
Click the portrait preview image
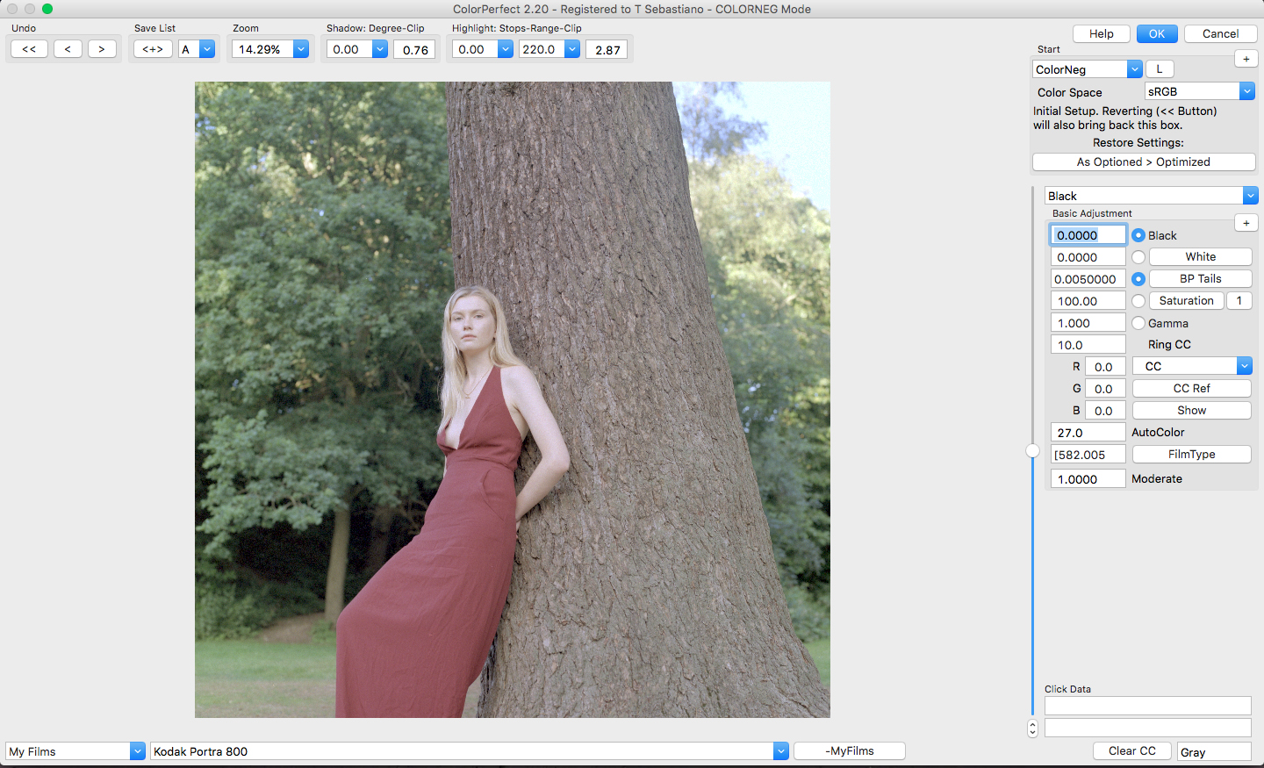(x=513, y=400)
